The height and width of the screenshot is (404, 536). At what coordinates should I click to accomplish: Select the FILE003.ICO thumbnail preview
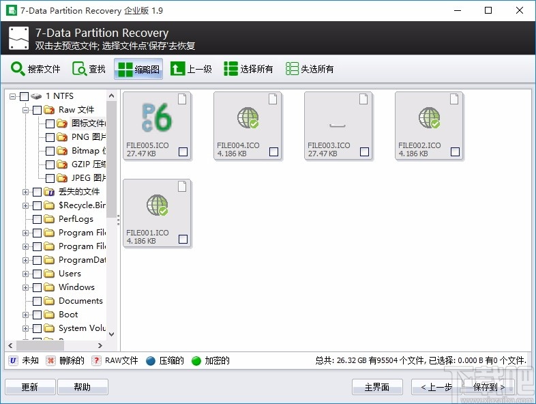pos(338,126)
